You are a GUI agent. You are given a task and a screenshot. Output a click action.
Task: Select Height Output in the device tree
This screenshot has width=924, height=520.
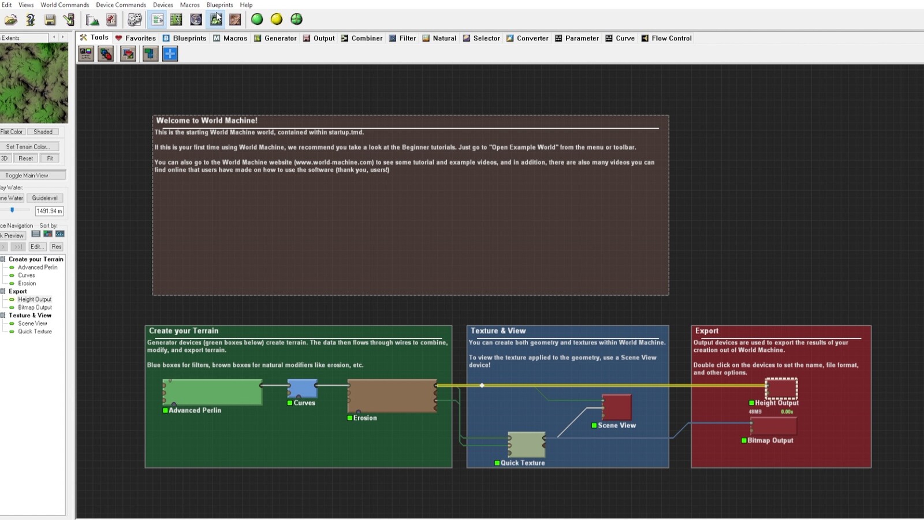(x=35, y=299)
